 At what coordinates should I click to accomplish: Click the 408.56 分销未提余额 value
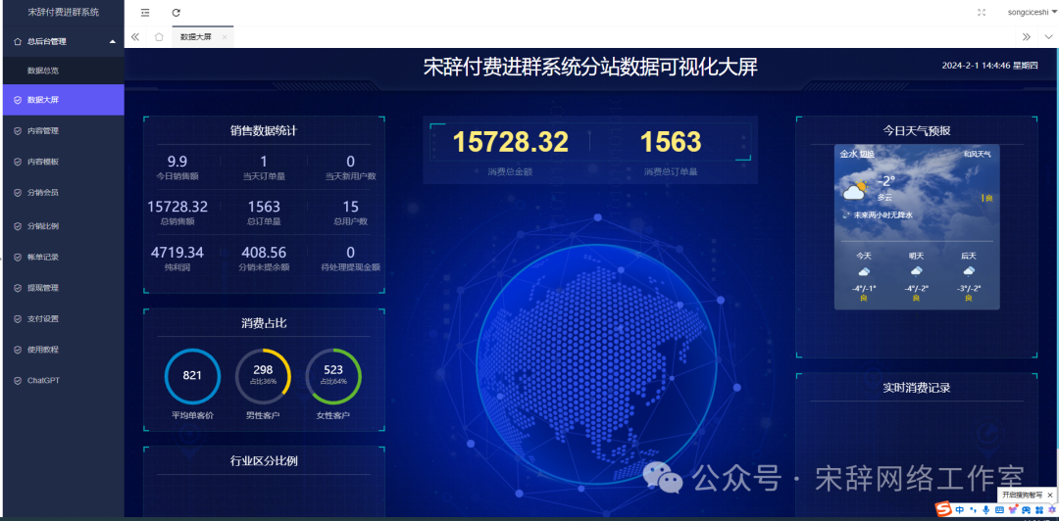point(264,253)
